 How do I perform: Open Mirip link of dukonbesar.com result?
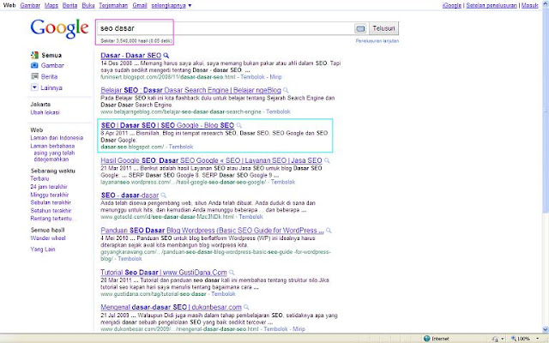tap(299, 329)
